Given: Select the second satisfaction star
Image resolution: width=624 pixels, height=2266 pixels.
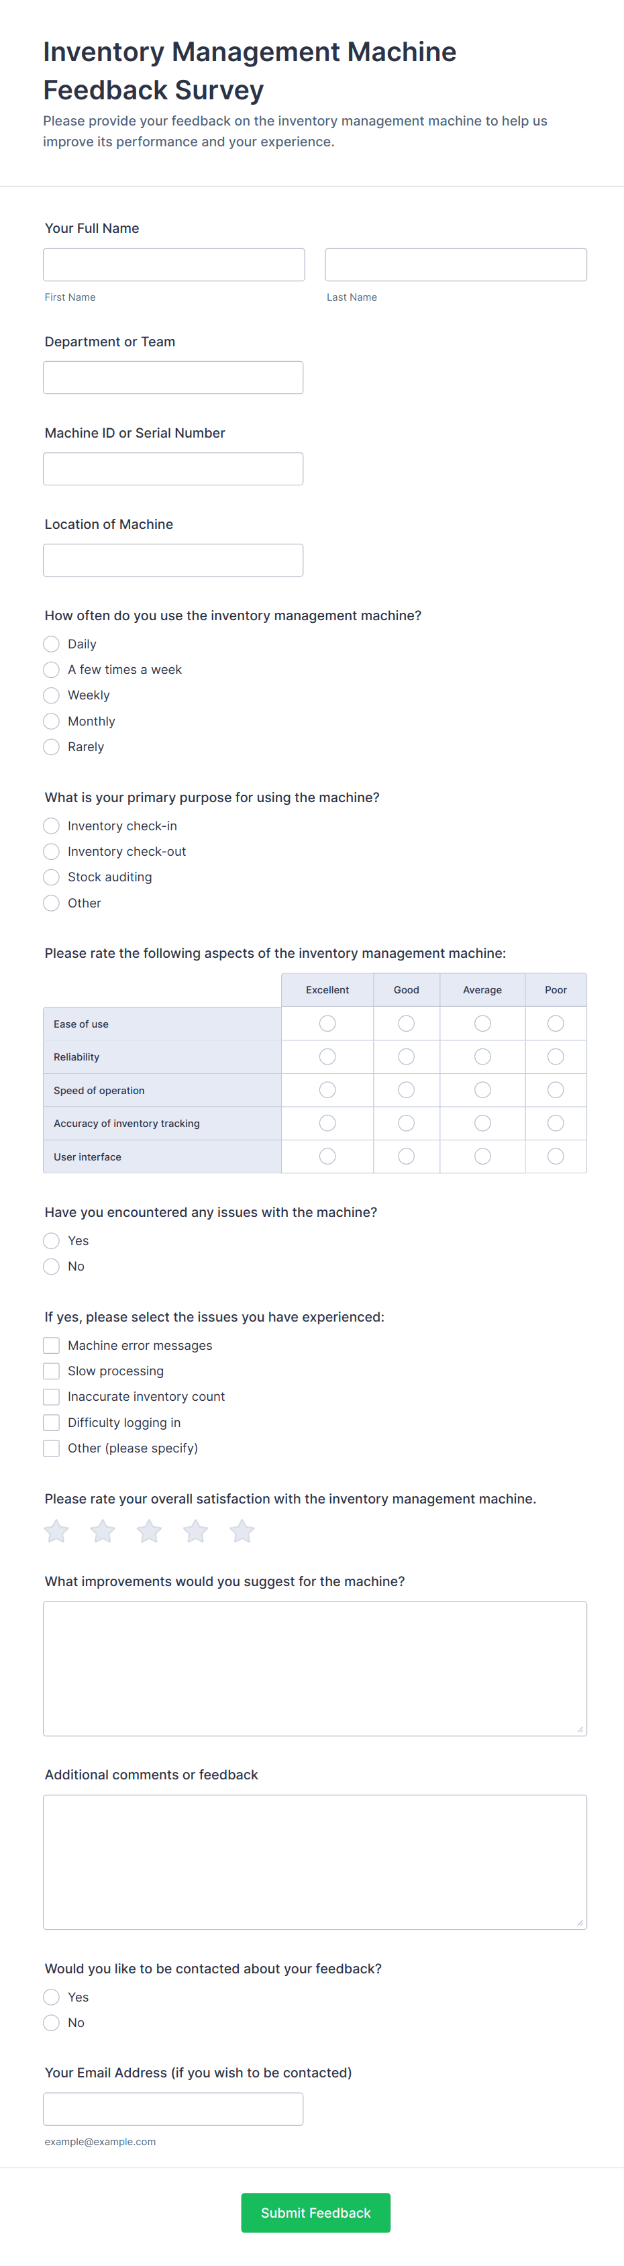Looking at the screenshot, I should point(103,1532).
